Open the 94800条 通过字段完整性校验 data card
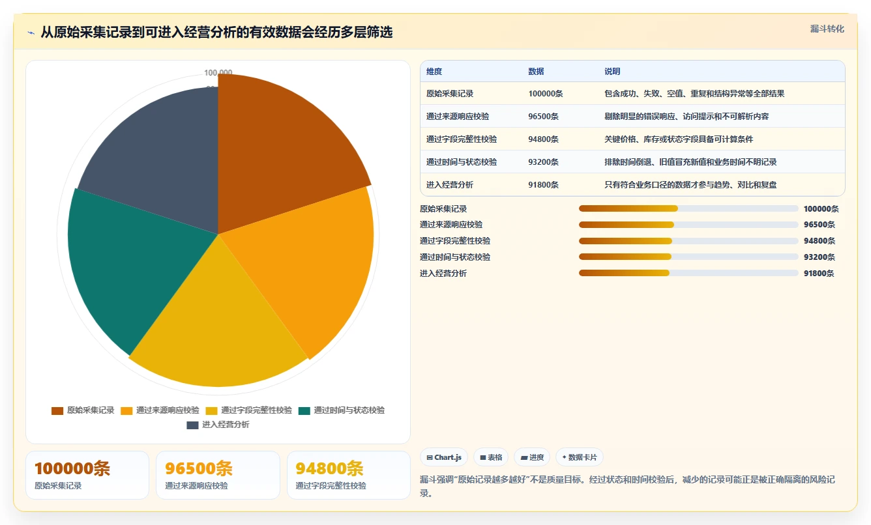 click(349, 475)
